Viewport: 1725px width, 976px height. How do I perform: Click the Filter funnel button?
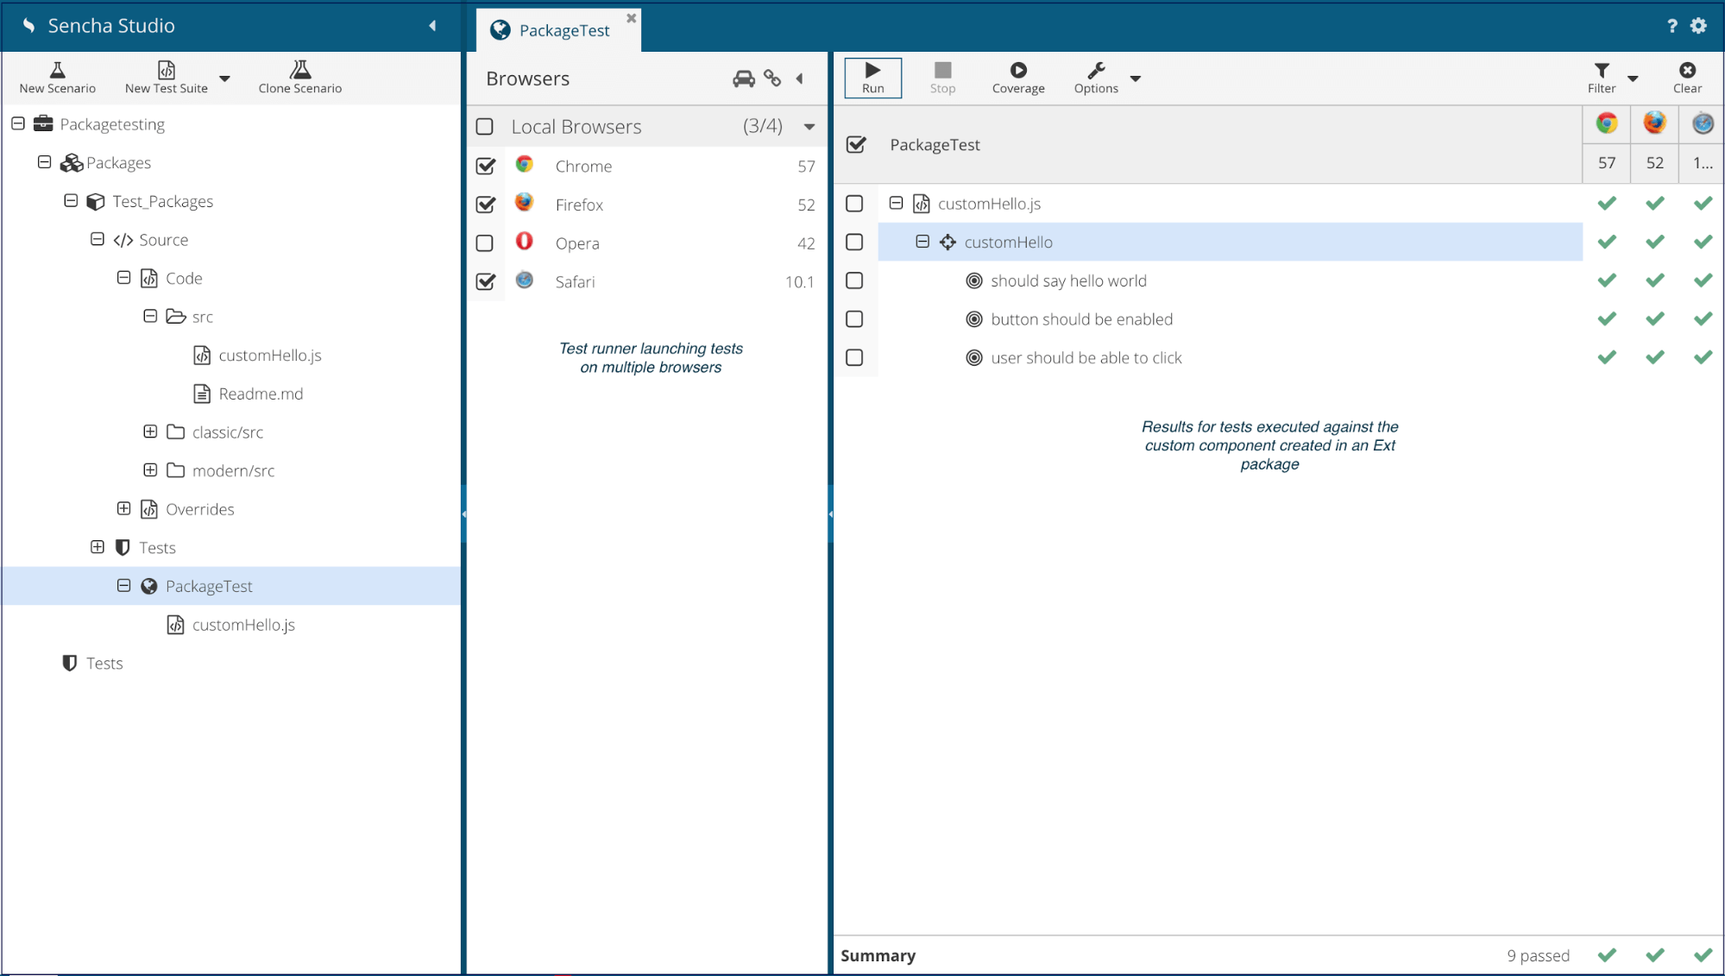pyautogui.click(x=1602, y=78)
